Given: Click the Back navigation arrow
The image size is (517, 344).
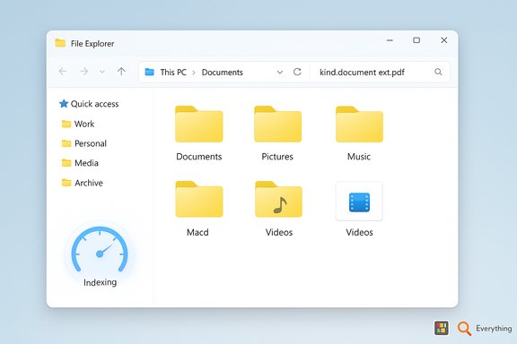Looking at the screenshot, I should click(63, 72).
